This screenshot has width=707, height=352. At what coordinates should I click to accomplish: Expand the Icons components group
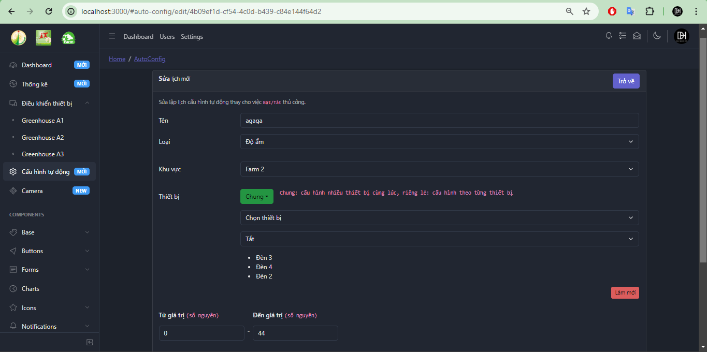[x=87, y=307]
